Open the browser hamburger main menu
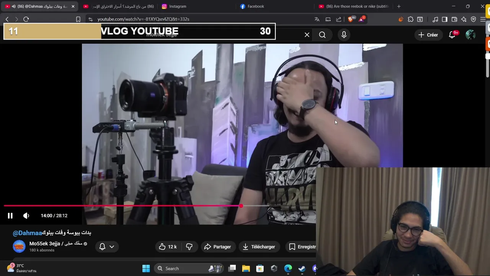The image size is (490, 276). 483,19
